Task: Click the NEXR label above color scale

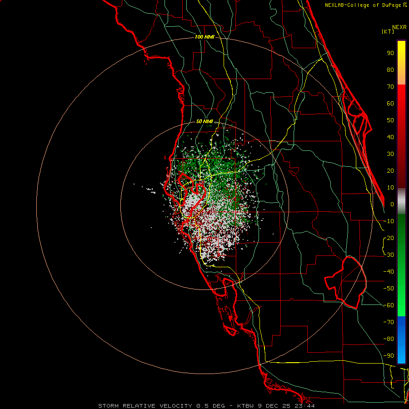Action: click(x=399, y=27)
